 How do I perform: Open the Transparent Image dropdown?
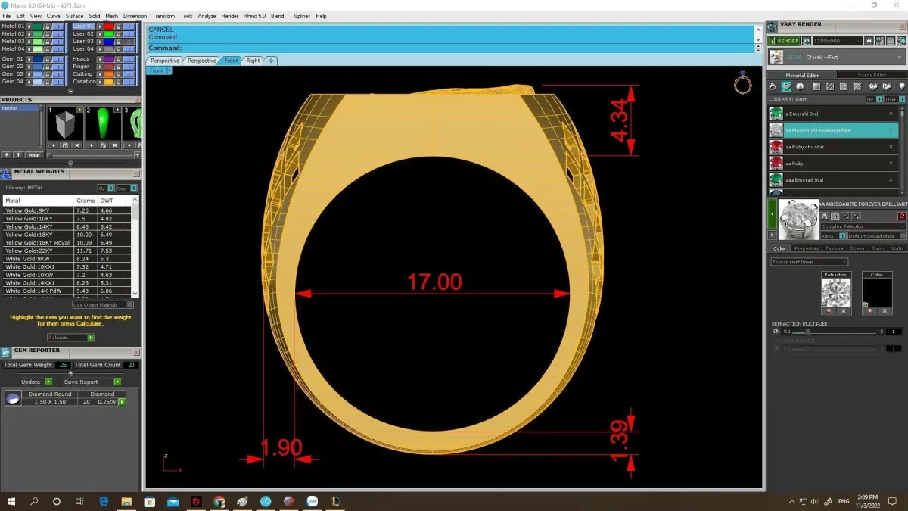(x=810, y=262)
